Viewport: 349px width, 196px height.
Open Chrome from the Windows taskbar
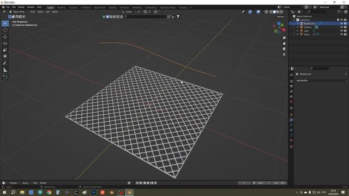point(49,192)
